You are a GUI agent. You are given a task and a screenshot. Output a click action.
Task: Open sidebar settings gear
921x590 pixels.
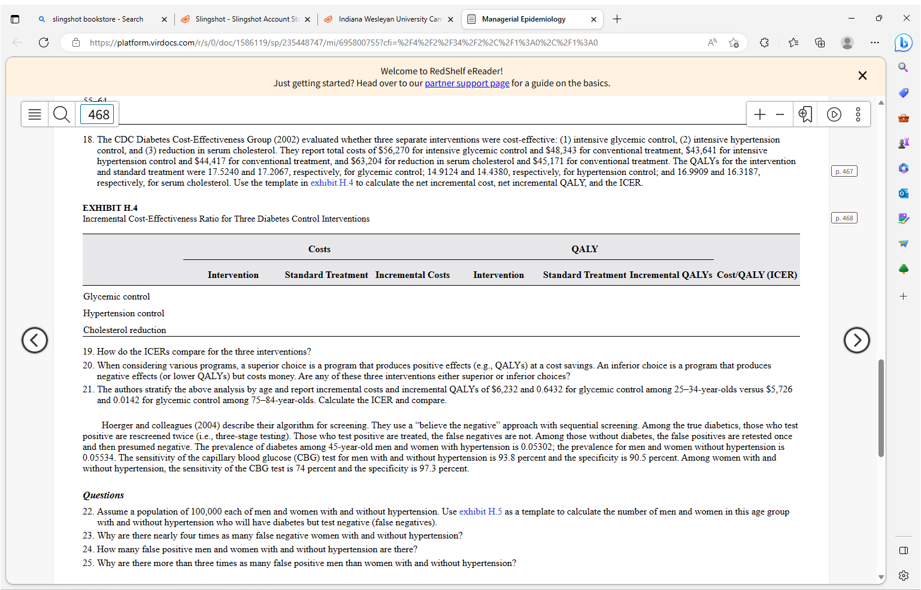(x=903, y=576)
